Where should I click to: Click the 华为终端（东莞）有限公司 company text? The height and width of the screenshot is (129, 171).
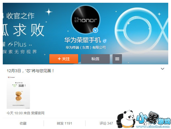(85, 47)
